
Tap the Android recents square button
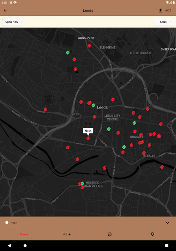[x=167, y=245]
